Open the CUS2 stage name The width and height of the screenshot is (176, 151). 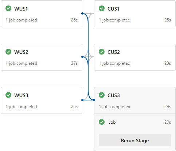(114, 52)
